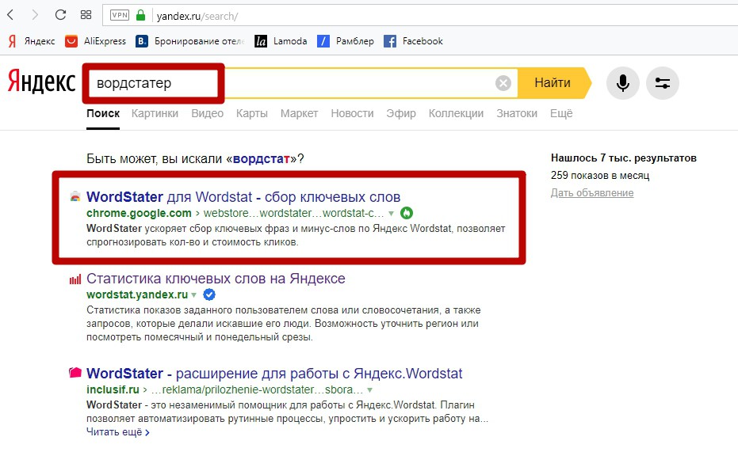Toggle the VPN badge in address bar

coord(119,15)
